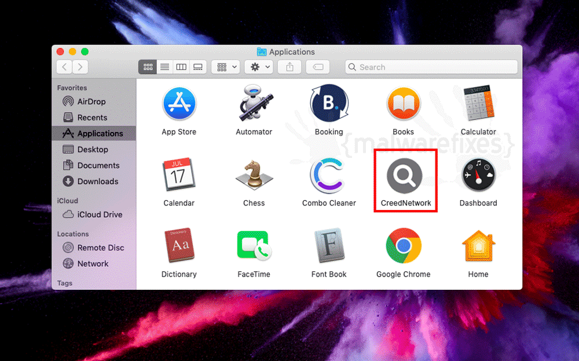Click the Applications folder icon in title bar

click(x=262, y=51)
